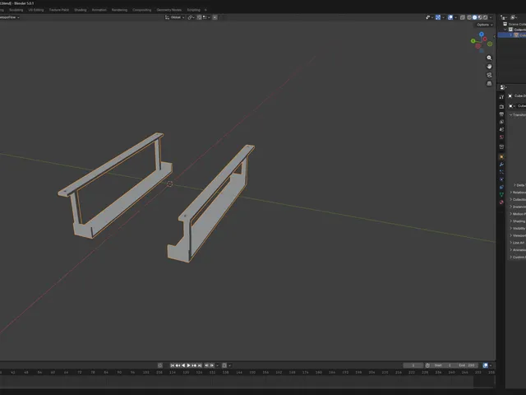The width and height of the screenshot is (526, 395).
Task: Toggle viewport overlays display
Action: coord(450,17)
